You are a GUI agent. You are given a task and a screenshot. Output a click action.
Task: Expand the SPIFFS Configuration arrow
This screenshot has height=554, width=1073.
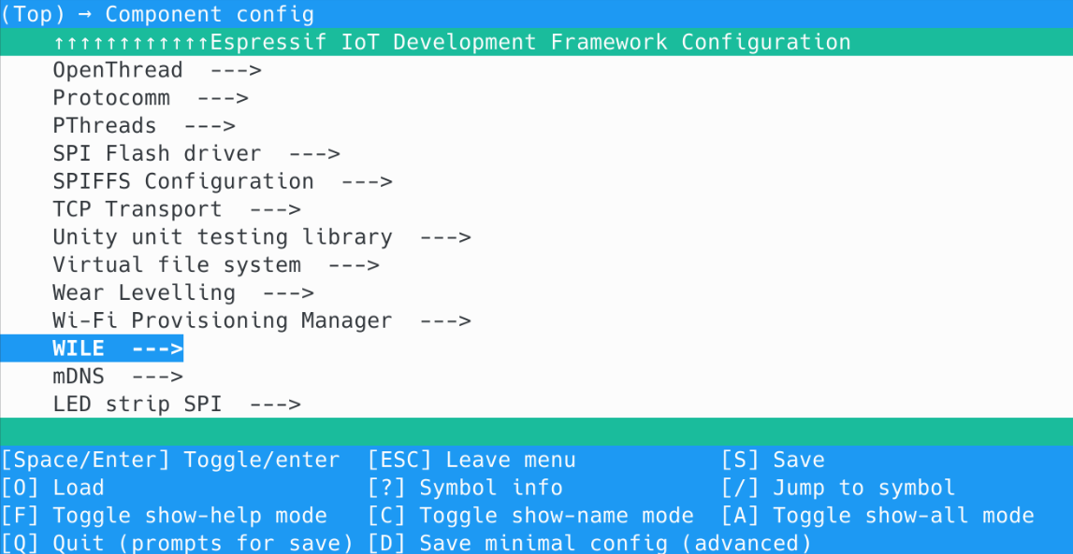pyautogui.click(x=366, y=181)
